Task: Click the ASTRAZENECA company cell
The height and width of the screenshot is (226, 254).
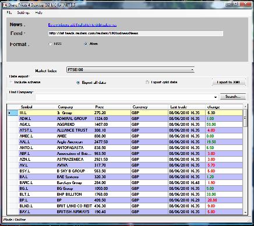Action: pos(75,160)
